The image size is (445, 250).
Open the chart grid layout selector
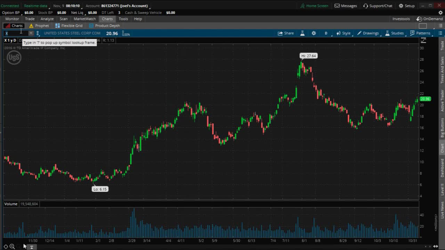[x=423, y=26]
